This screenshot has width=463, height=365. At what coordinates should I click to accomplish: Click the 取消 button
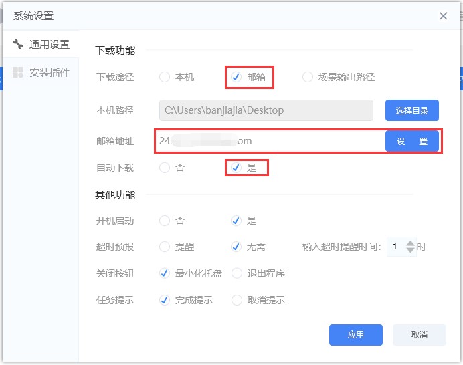[420, 335]
